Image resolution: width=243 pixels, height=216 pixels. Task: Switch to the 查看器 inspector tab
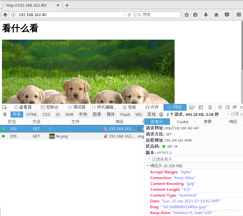(x=23, y=107)
